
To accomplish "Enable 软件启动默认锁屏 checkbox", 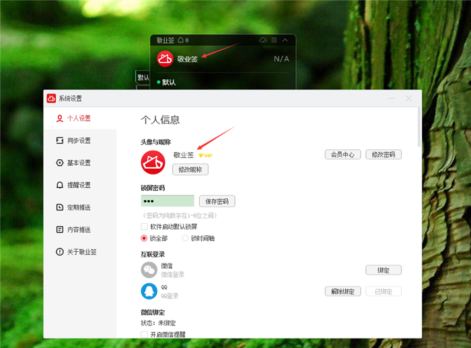I will 144,226.
